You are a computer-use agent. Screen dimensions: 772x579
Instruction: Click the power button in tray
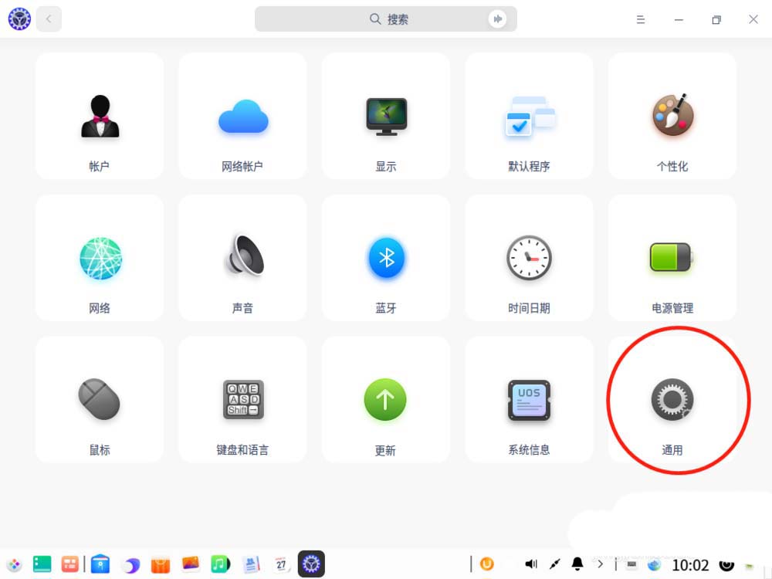point(726,565)
